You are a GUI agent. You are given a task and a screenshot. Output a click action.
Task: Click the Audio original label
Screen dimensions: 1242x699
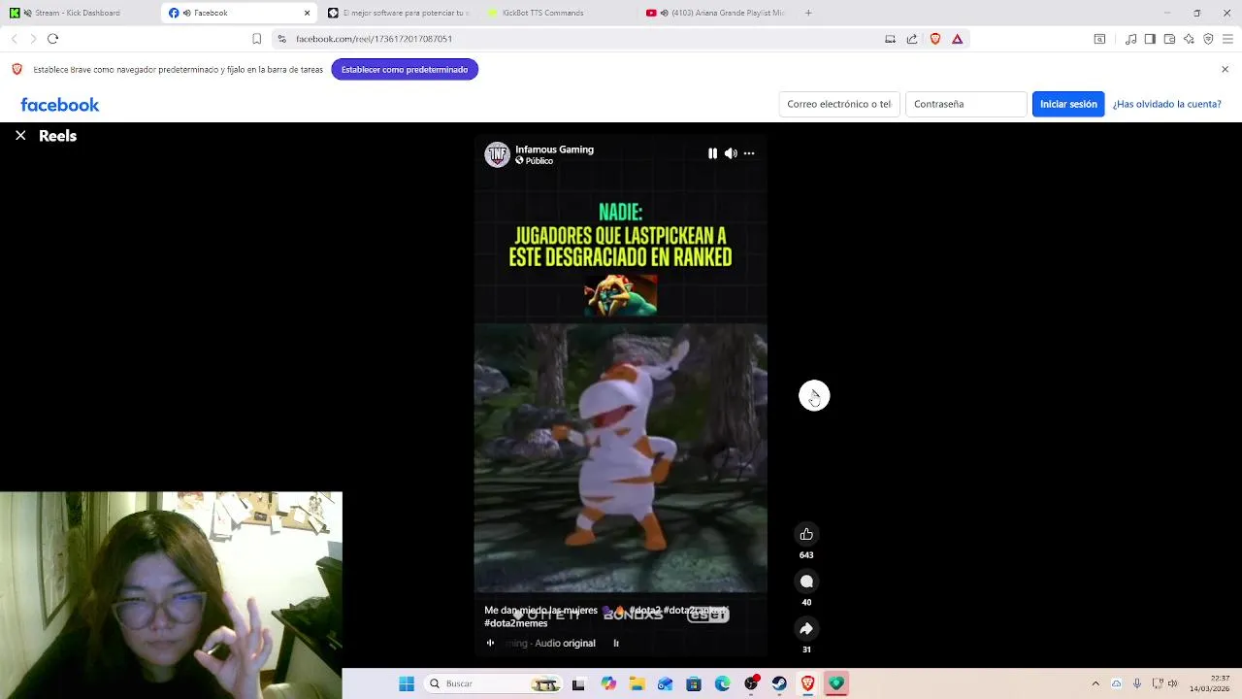click(x=565, y=643)
